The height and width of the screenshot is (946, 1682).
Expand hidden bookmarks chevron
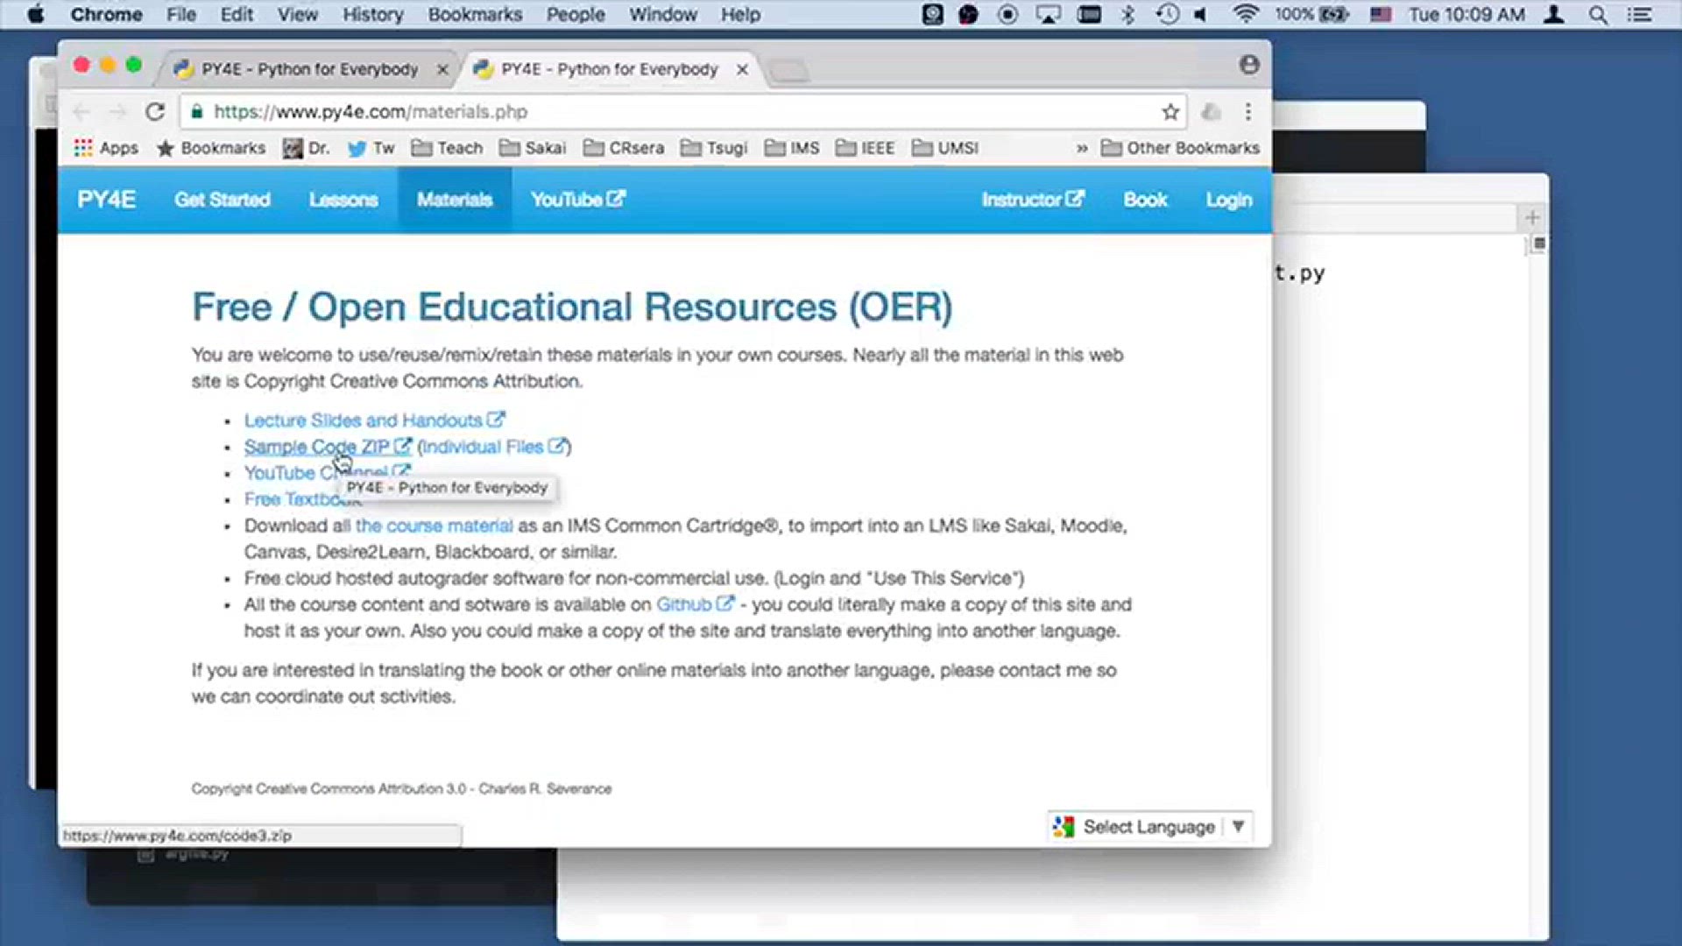[x=1082, y=148]
